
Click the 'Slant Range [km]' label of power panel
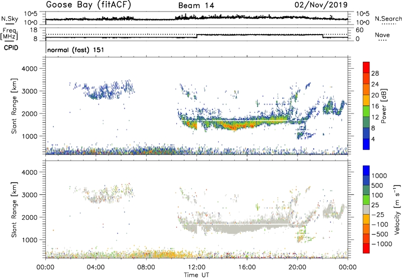(14, 106)
